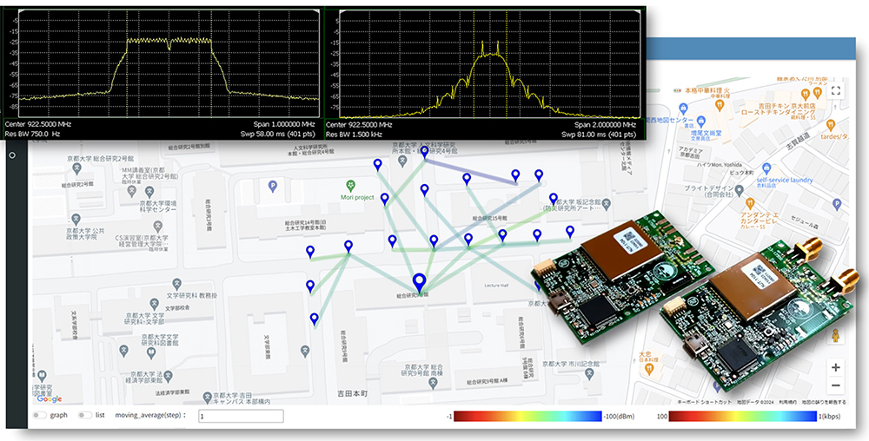Open the Google logo link
This screenshot has width=869, height=441.
50,398
